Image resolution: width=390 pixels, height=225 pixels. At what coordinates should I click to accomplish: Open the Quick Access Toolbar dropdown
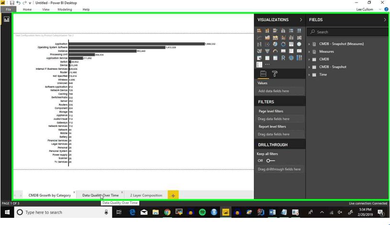point(30,3)
